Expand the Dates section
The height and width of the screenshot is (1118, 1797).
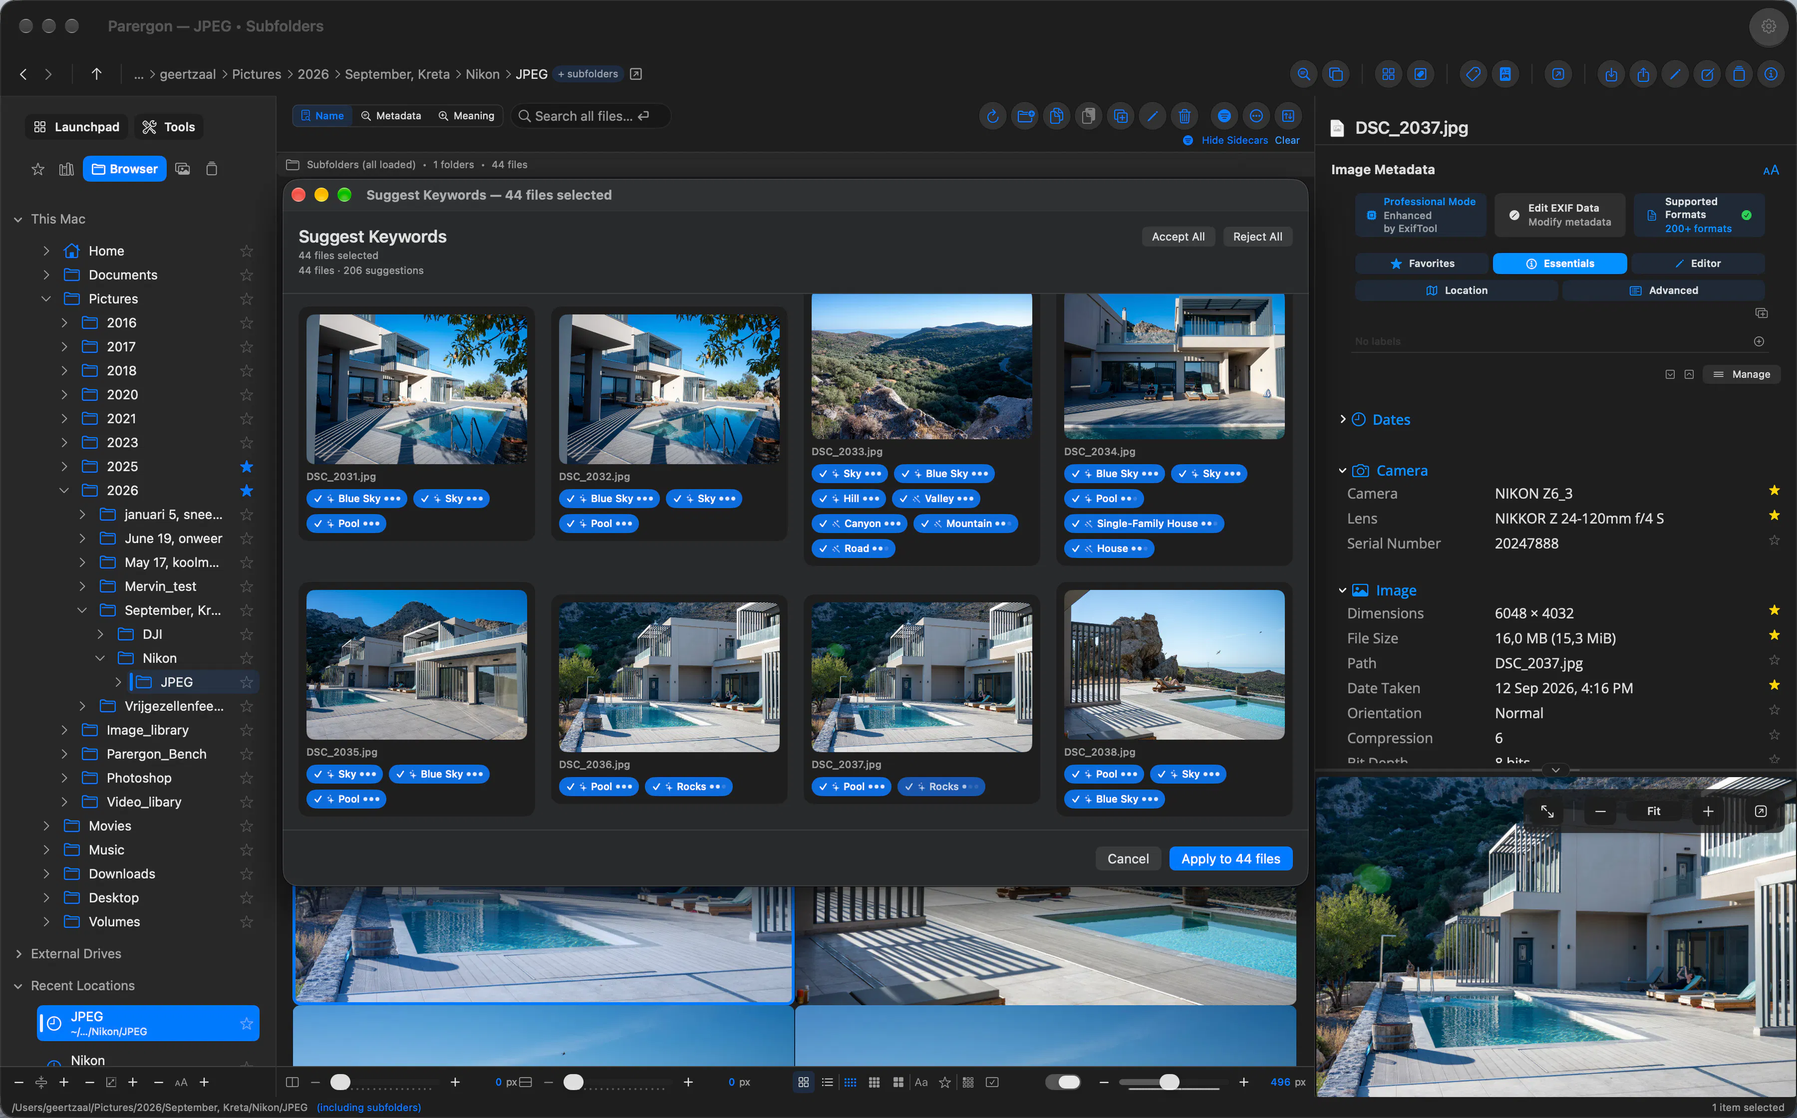1343,419
